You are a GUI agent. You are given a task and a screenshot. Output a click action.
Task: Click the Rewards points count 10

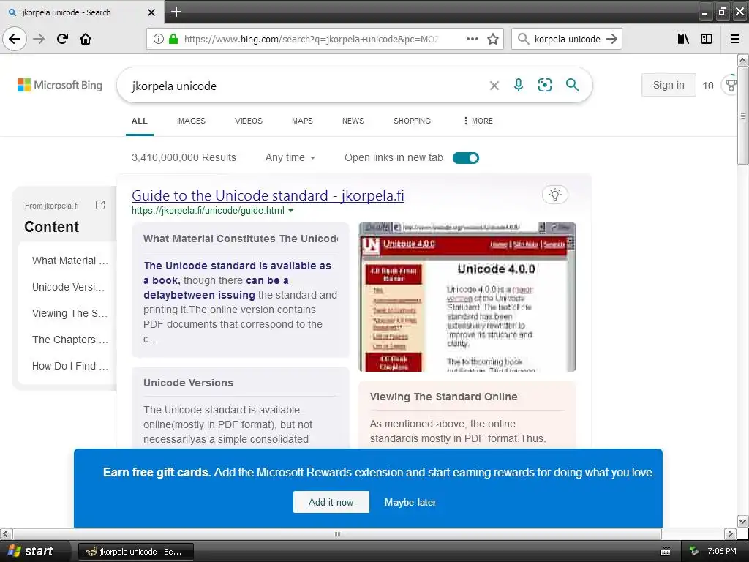tap(708, 86)
